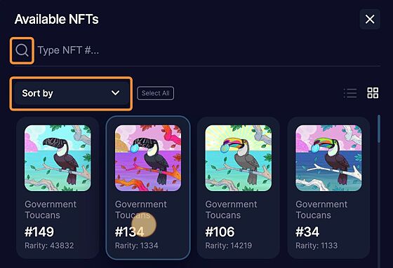Select the toucan #149 thumbnail image
Screen dimensions: 393x268
point(58,158)
